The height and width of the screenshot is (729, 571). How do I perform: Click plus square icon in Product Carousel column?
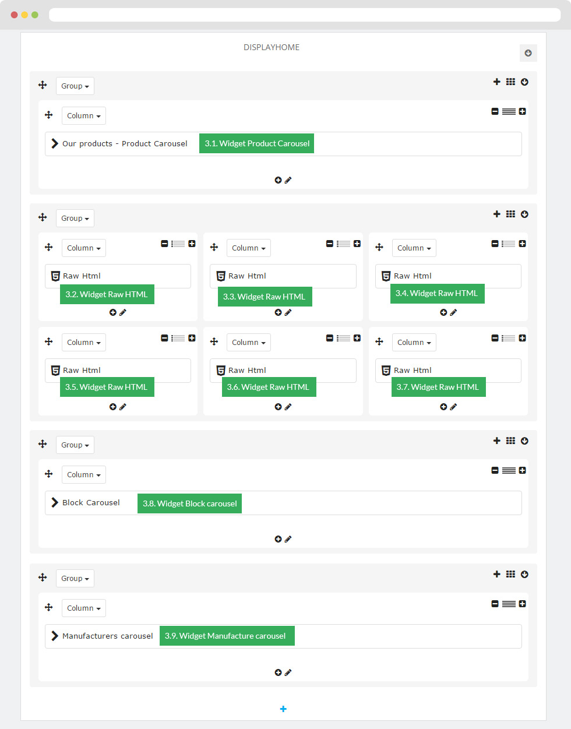click(x=522, y=111)
